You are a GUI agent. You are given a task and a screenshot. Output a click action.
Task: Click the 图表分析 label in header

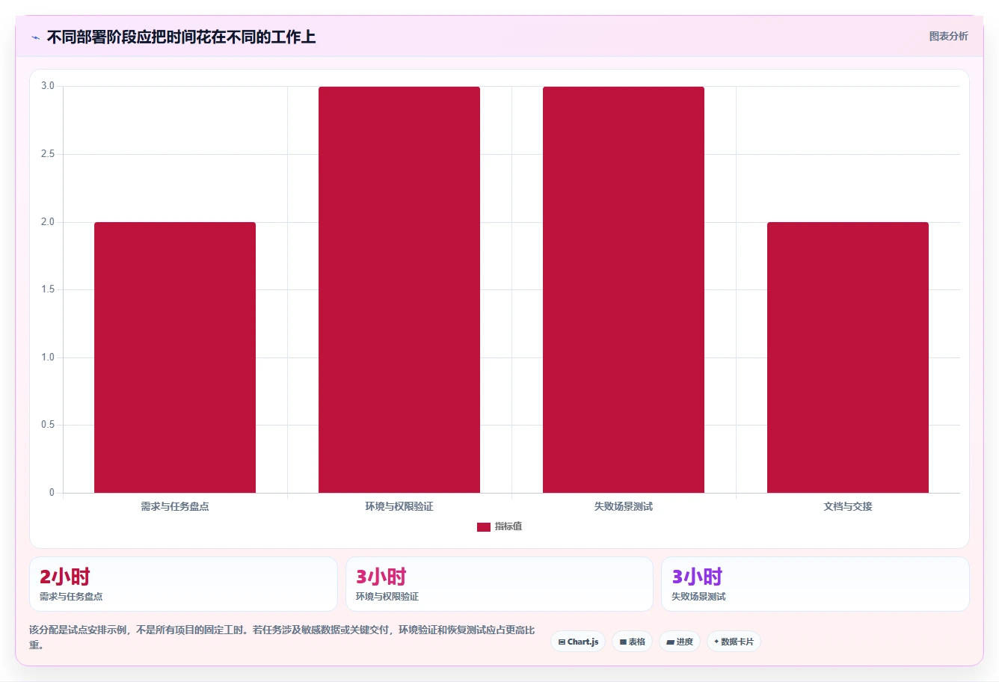948,36
